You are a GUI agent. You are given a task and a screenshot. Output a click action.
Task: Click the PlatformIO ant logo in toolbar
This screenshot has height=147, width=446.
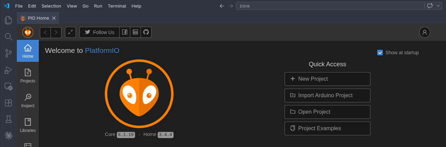click(28, 32)
